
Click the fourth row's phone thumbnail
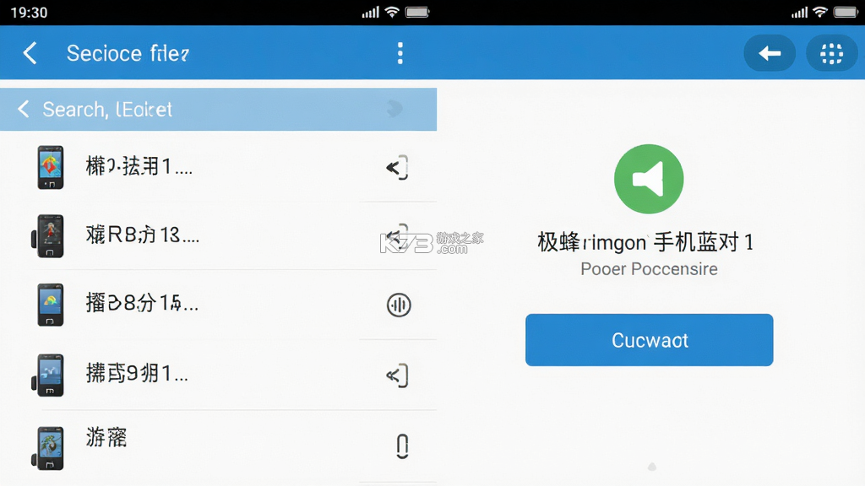pos(48,375)
